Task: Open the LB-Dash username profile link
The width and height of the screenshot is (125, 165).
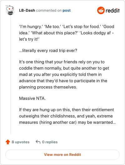Action: 27,10
